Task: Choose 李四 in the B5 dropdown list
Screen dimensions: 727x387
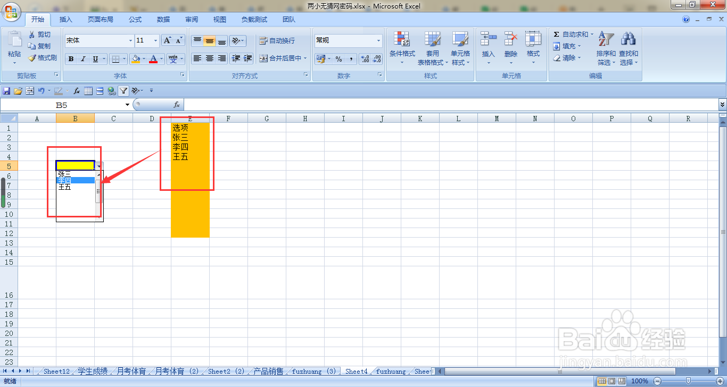Action: click(x=76, y=180)
